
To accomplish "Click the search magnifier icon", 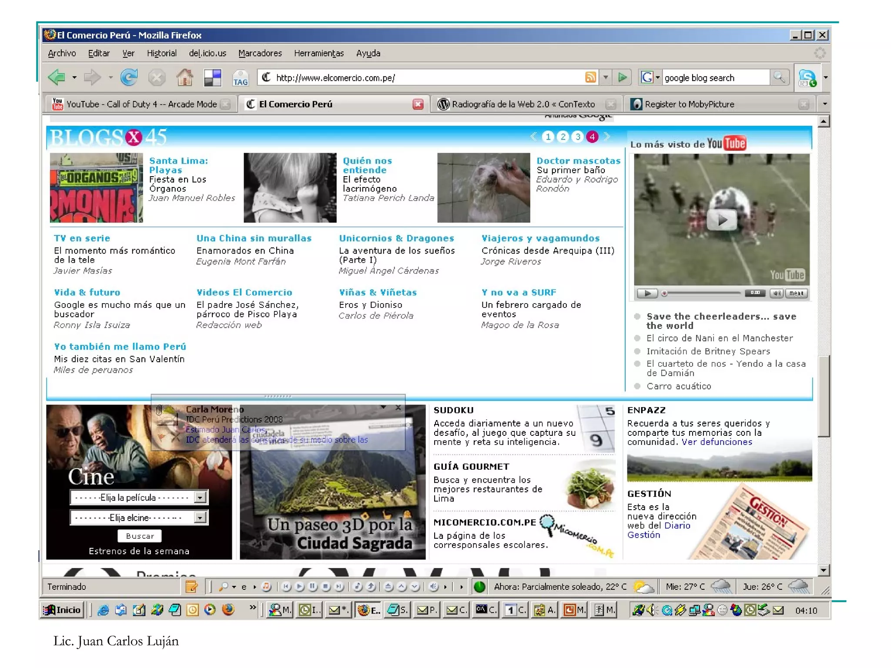I will (779, 77).
